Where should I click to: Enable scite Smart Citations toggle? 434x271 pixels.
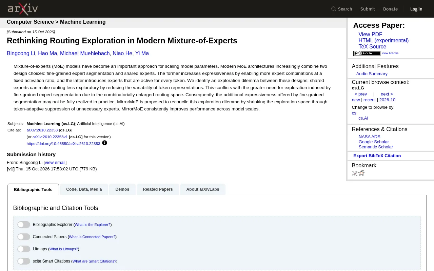click(x=24, y=261)
